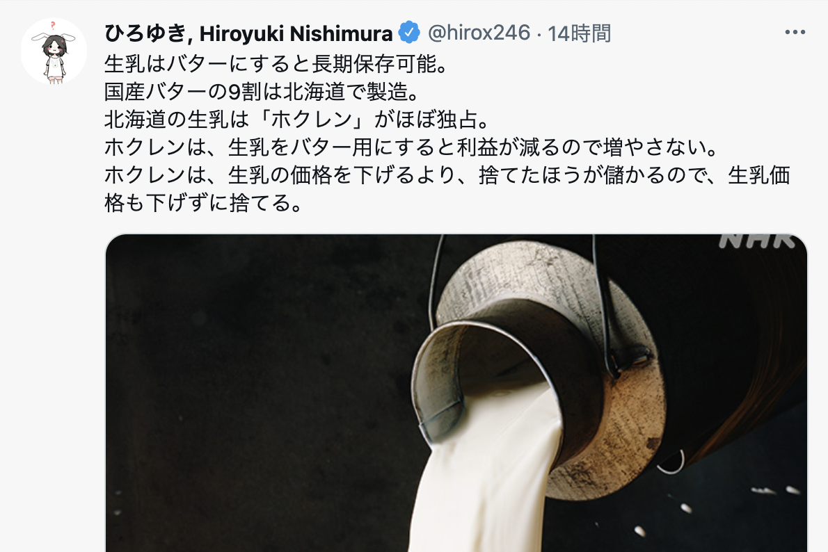Click the line containing 捨てたほうが儲かるので
Screen dimensions: 828x552
click(447, 174)
